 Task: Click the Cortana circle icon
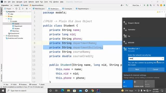click(51, 91)
